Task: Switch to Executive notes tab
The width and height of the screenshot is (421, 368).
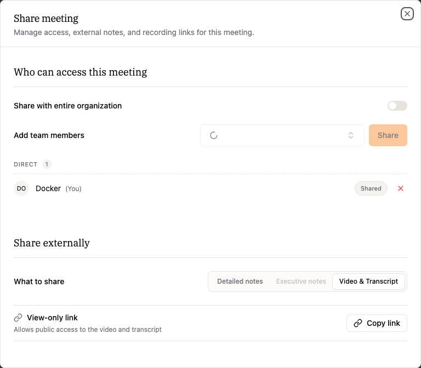Action: 301,281
